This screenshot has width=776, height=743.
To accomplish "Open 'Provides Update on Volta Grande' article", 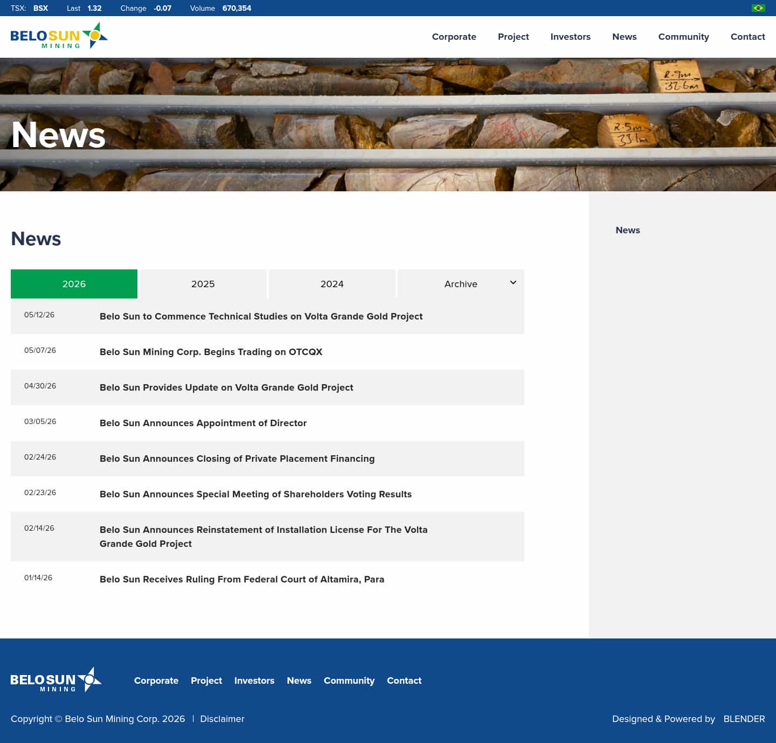I will 226,387.
